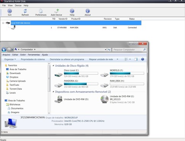Screen dimensions: 185x141
Task: Open the Arquivo menu
Action: (6, 54)
